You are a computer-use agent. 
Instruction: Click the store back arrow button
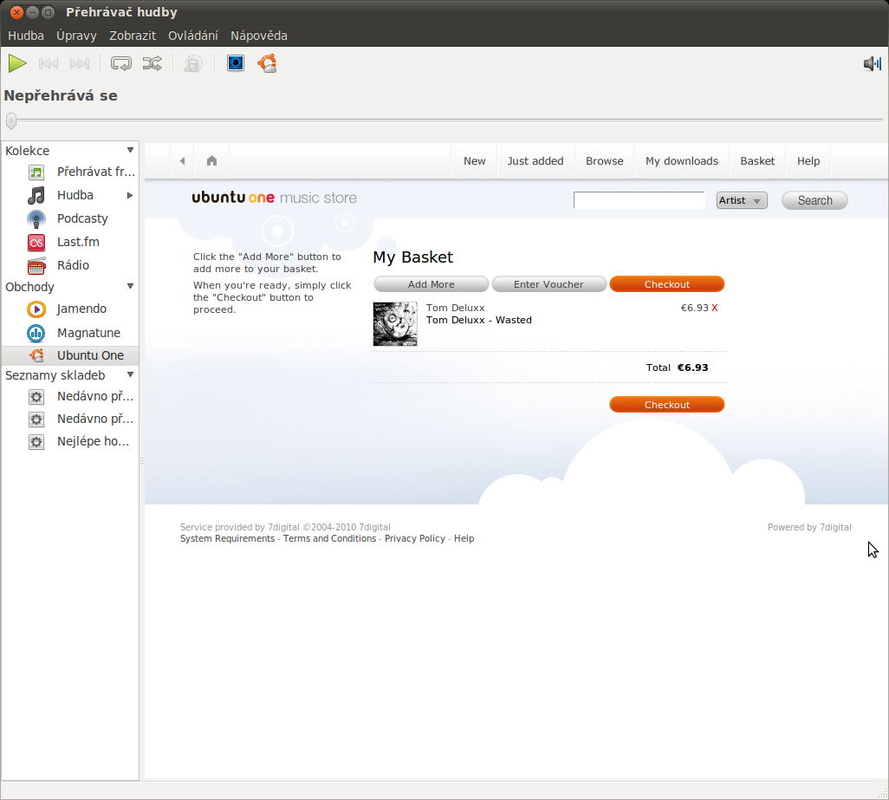tap(182, 161)
